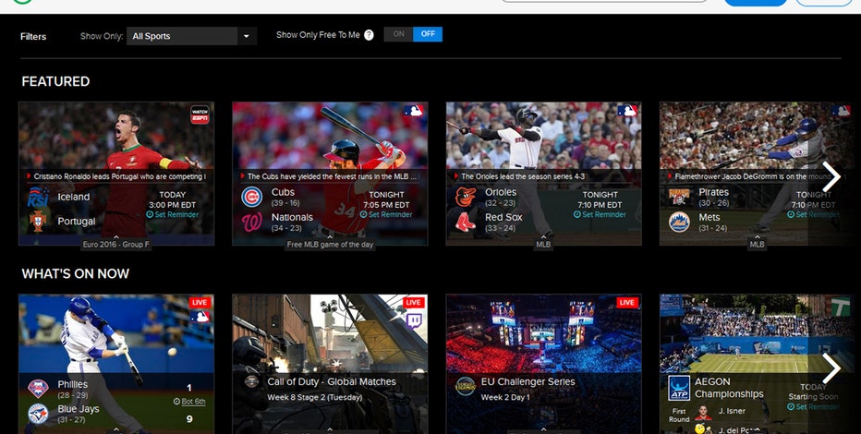Click Cubs yielded fewest runs headline

point(333,176)
